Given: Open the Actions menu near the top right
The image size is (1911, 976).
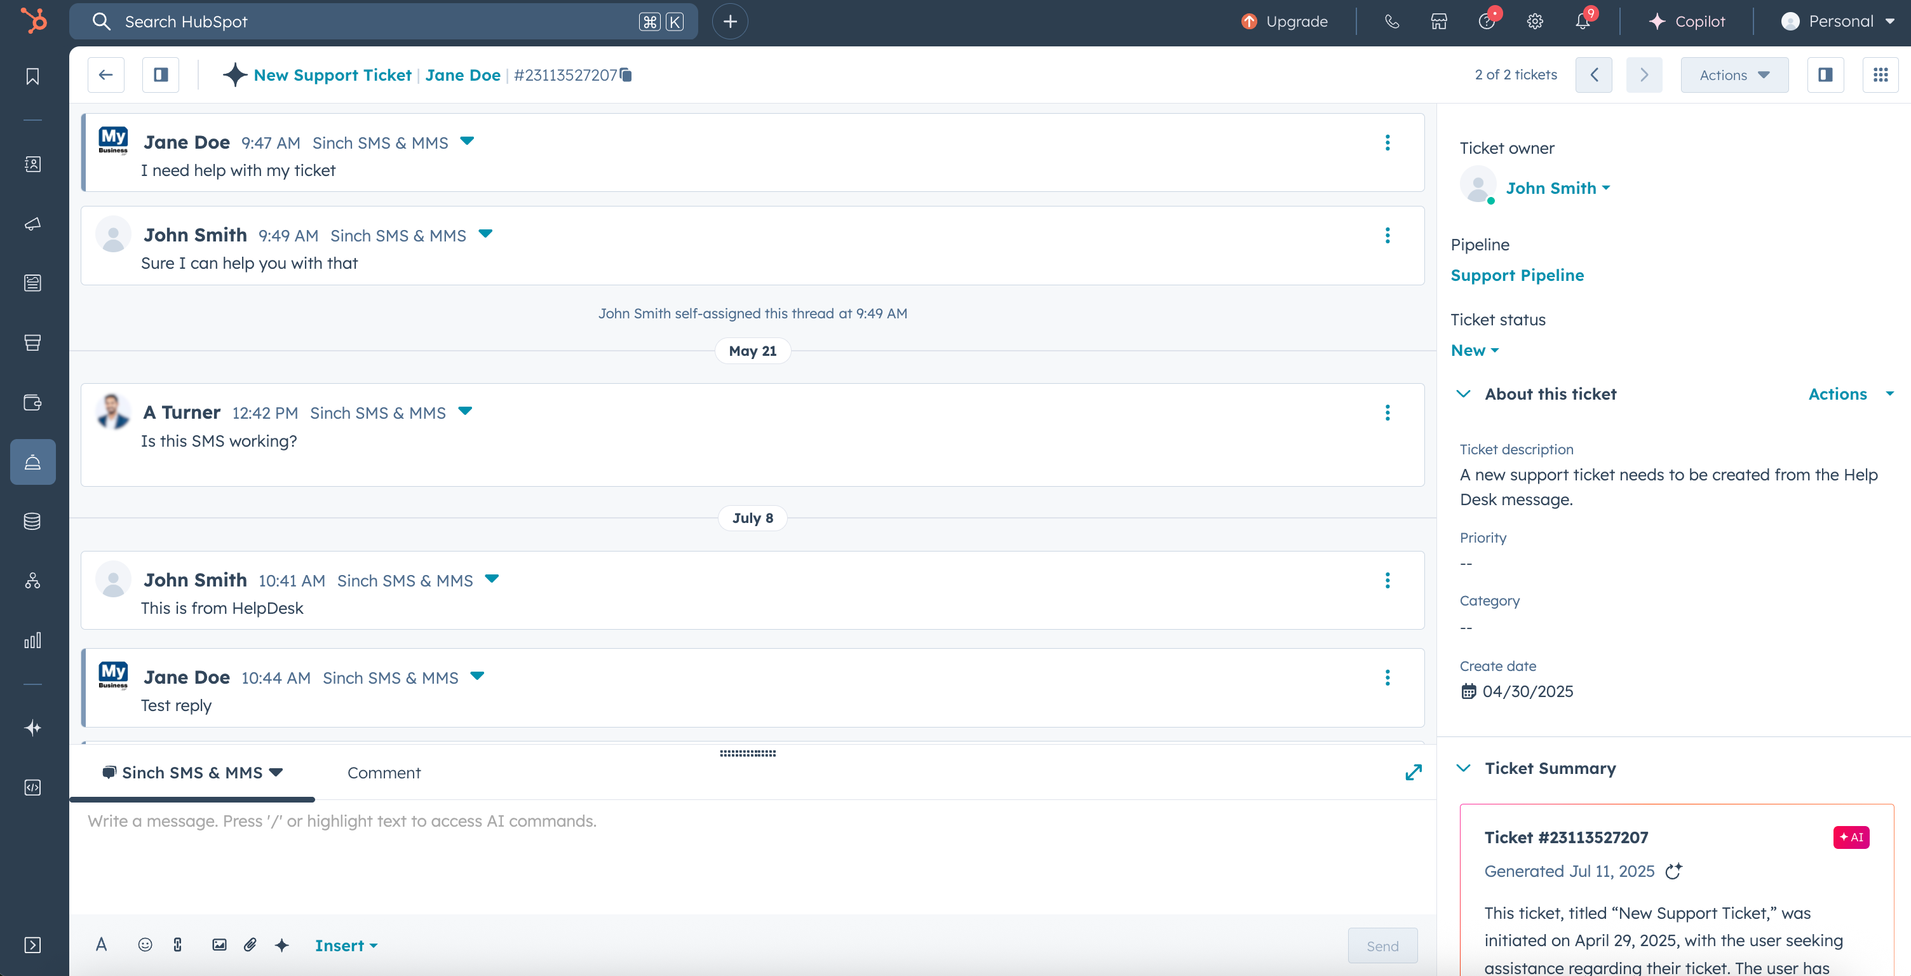Looking at the screenshot, I should point(1734,74).
